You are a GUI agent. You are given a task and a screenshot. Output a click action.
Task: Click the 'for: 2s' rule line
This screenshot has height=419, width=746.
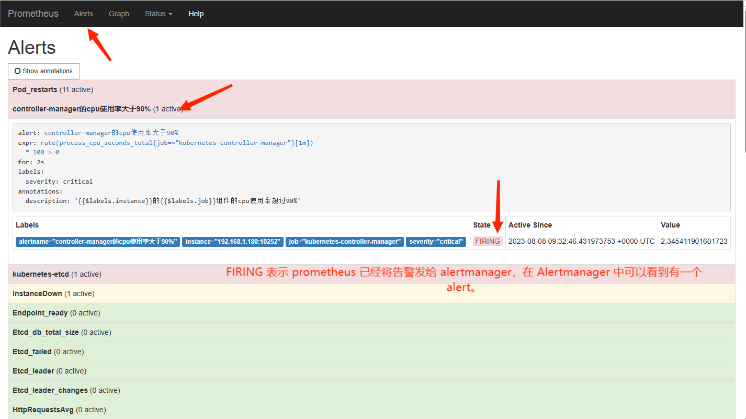click(31, 162)
